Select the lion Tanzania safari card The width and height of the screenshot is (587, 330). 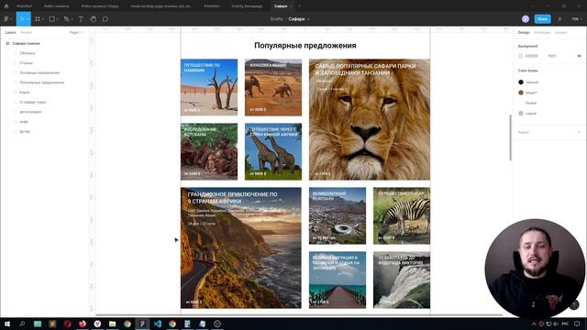pyautogui.click(x=370, y=119)
